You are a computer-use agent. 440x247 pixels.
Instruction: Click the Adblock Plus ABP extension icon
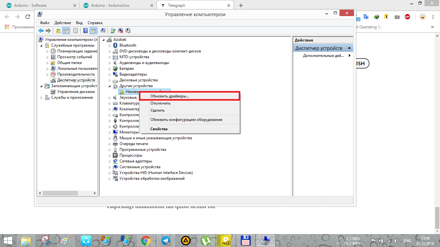point(407,17)
